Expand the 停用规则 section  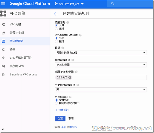point(62,110)
